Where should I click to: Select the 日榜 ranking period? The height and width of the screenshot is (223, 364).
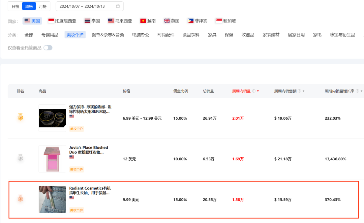pos(15,6)
